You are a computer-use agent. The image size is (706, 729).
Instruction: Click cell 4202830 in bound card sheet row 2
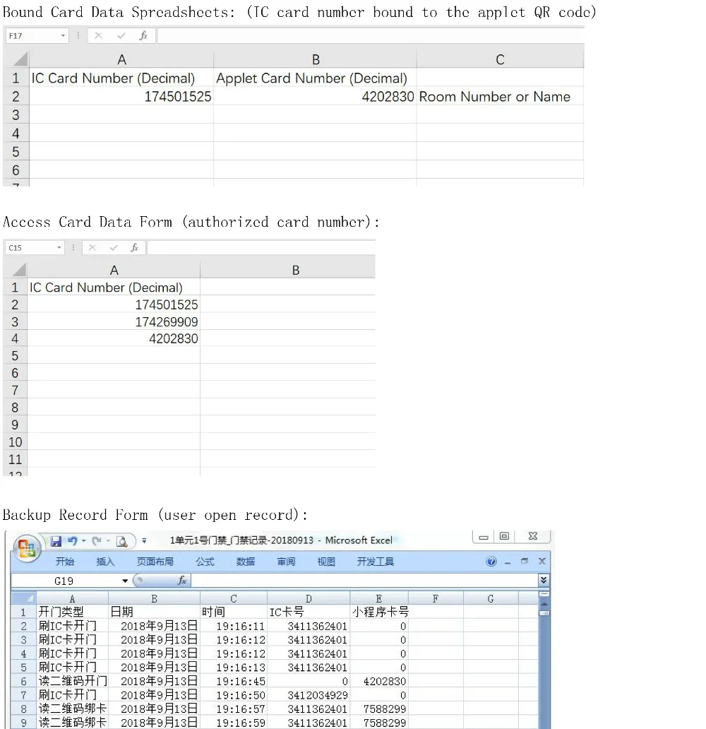click(x=315, y=96)
